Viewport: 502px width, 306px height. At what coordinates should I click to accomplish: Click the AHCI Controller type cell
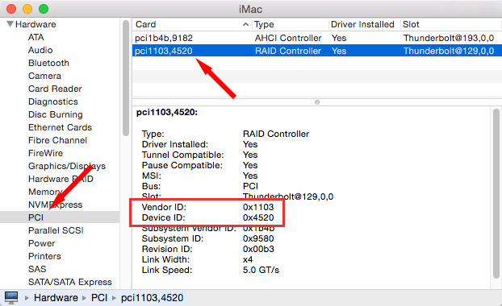288,38
